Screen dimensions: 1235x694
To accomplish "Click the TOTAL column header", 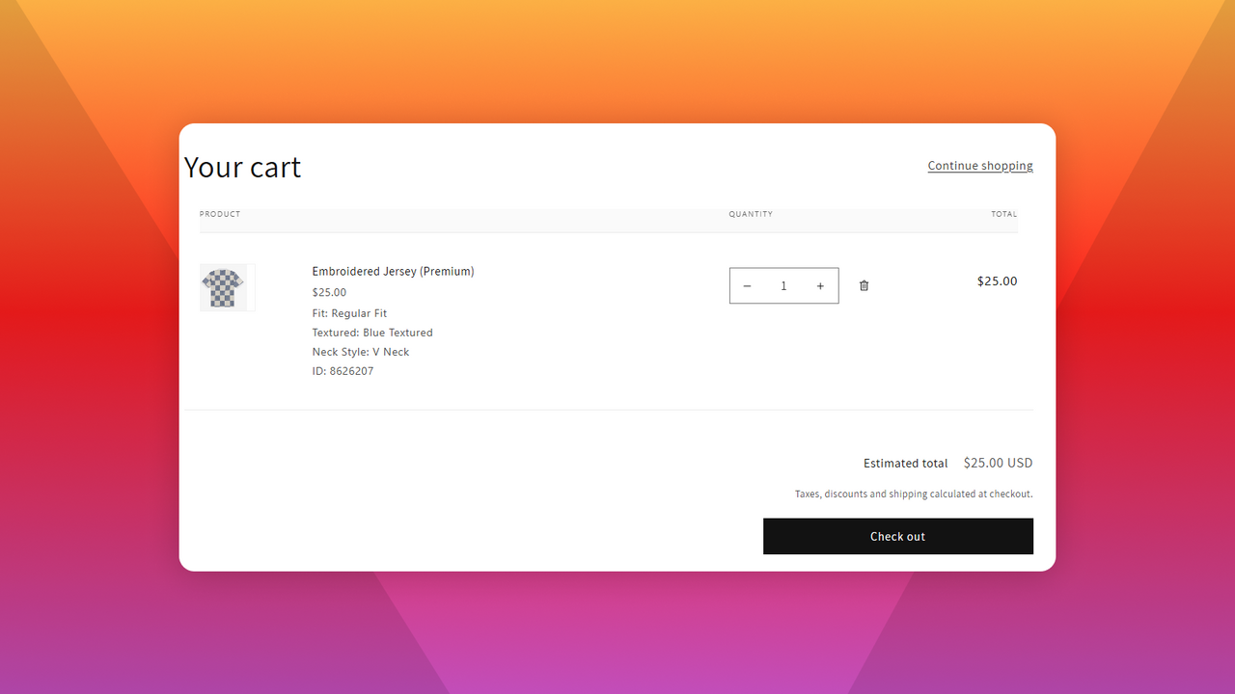I will coord(1004,214).
